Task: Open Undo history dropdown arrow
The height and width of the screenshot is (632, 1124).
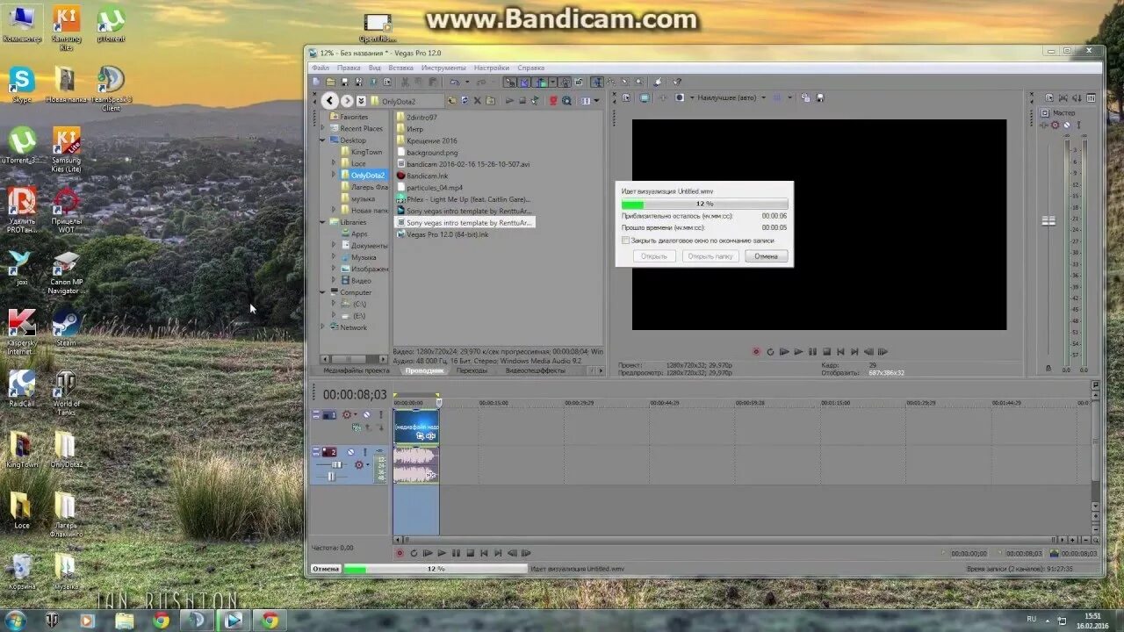Action: [x=467, y=82]
